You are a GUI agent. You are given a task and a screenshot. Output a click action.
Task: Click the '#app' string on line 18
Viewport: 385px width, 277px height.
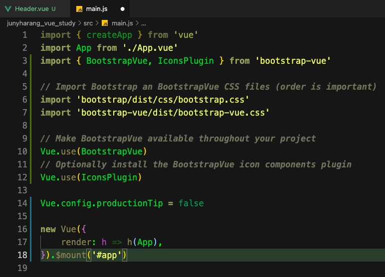[x=107, y=255]
